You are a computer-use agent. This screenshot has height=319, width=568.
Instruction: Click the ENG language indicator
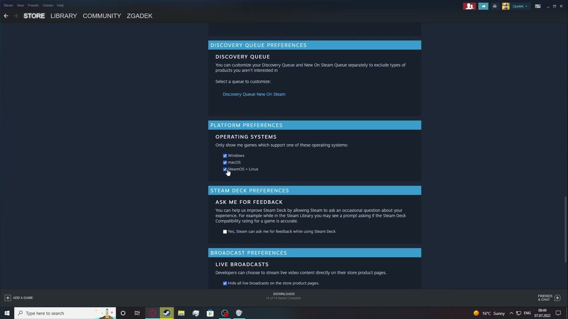pyautogui.click(x=527, y=313)
